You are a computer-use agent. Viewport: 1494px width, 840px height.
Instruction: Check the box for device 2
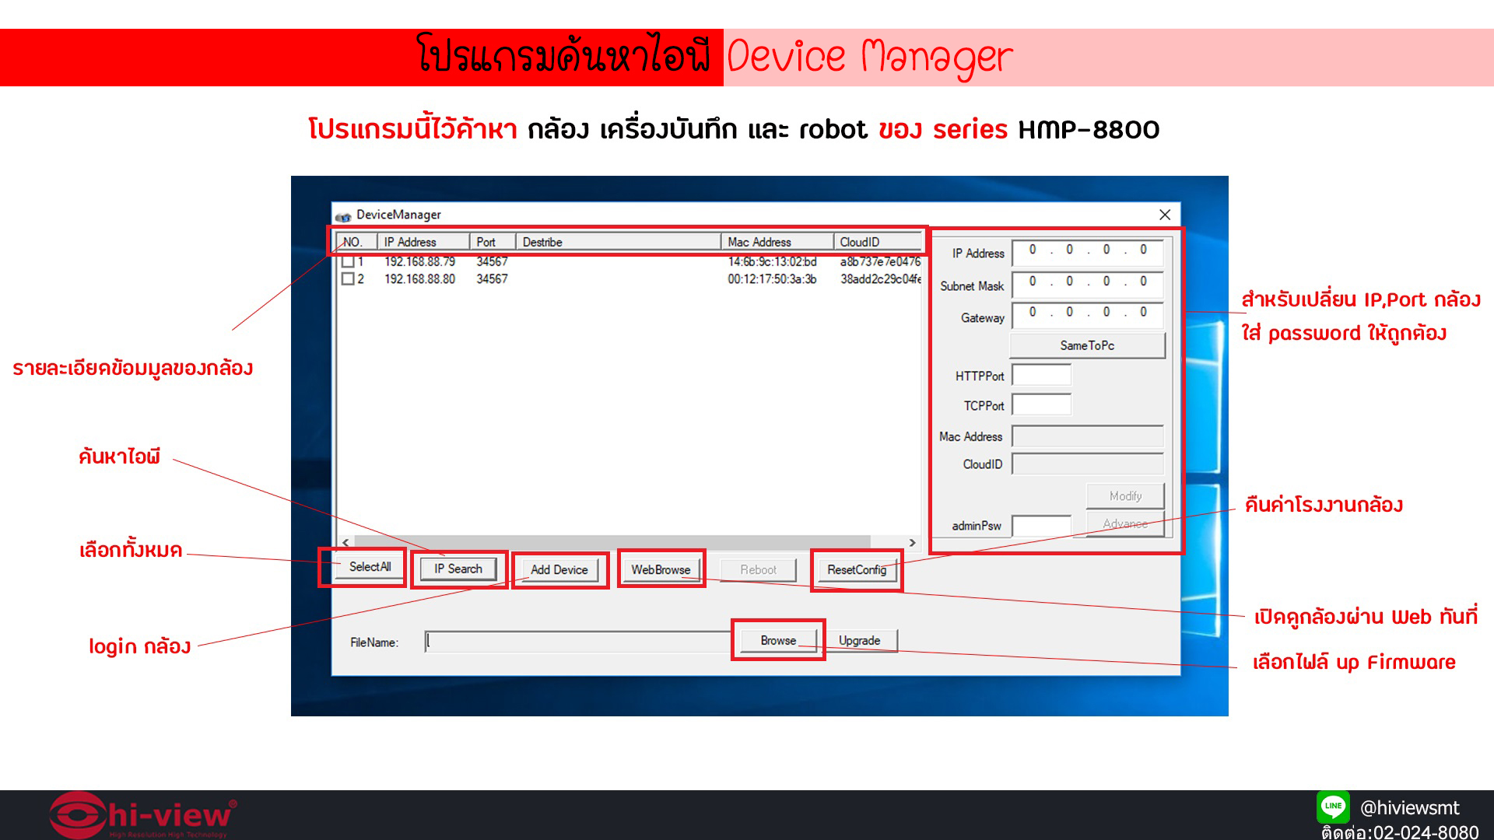(x=348, y=279)
